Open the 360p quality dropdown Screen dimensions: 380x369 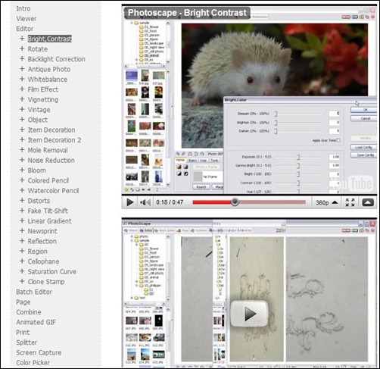[x=326, y=202]
